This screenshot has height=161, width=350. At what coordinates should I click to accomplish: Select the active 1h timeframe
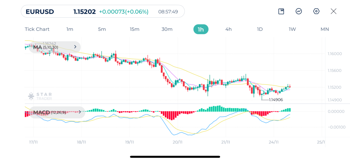[x=201, y=29]
